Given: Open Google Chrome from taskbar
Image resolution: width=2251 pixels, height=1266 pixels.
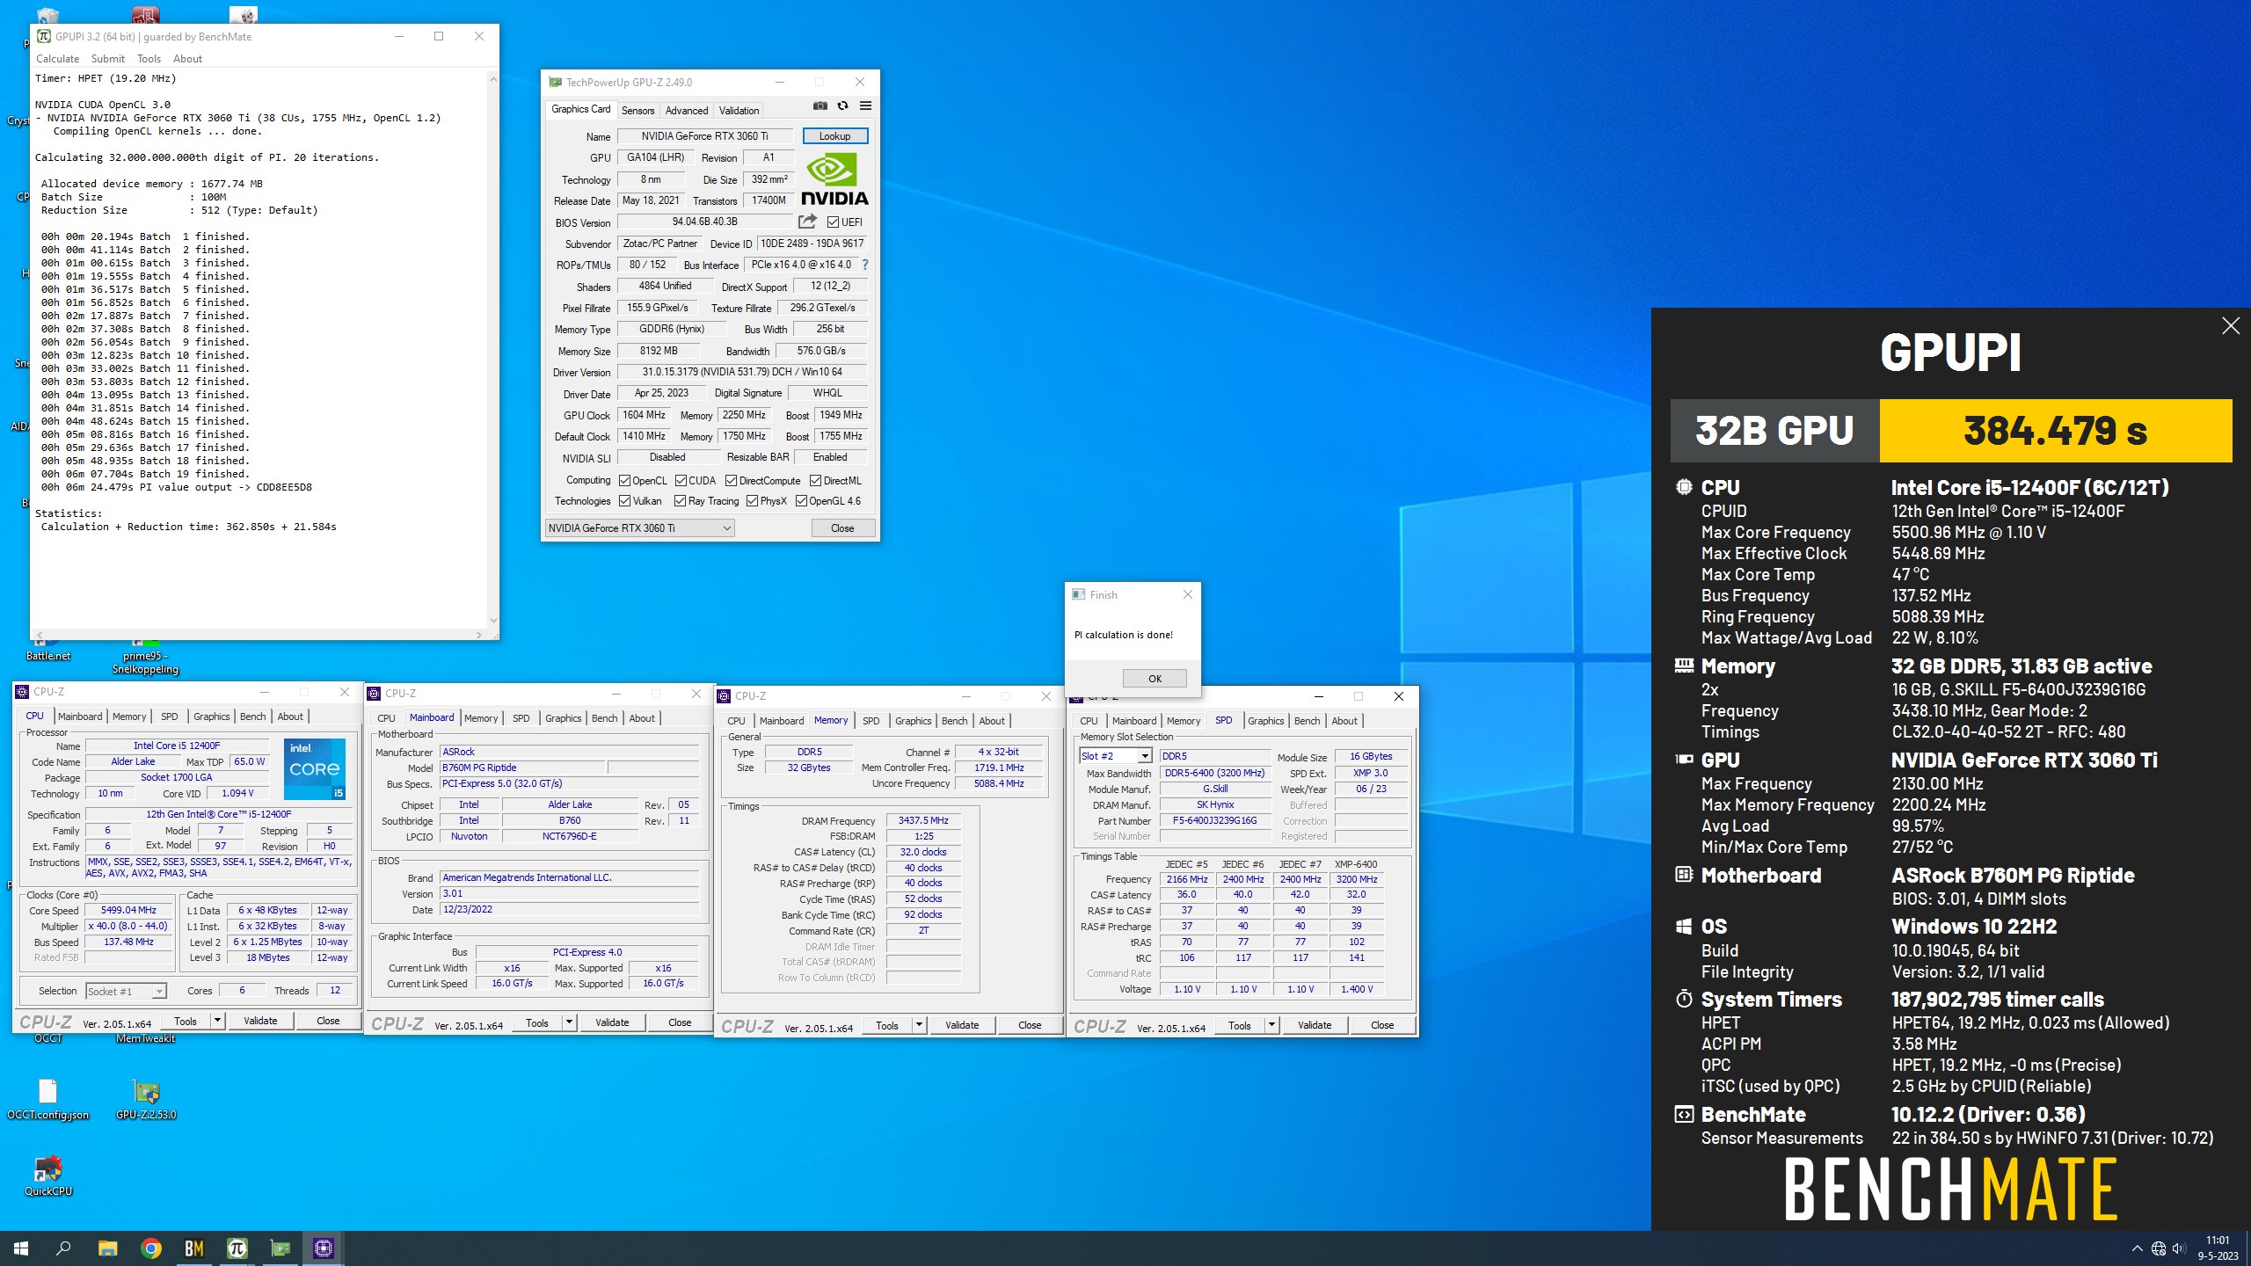Looking at the screenshot, I should click(151, 1248).
